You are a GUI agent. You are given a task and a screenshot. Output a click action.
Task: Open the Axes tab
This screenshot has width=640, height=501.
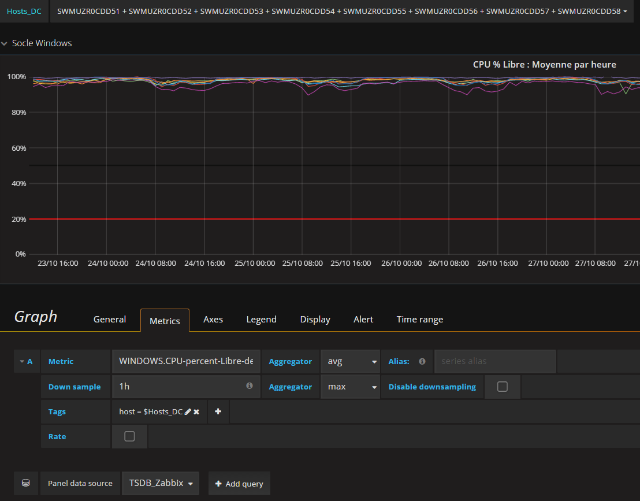click(x=213, y=320)
